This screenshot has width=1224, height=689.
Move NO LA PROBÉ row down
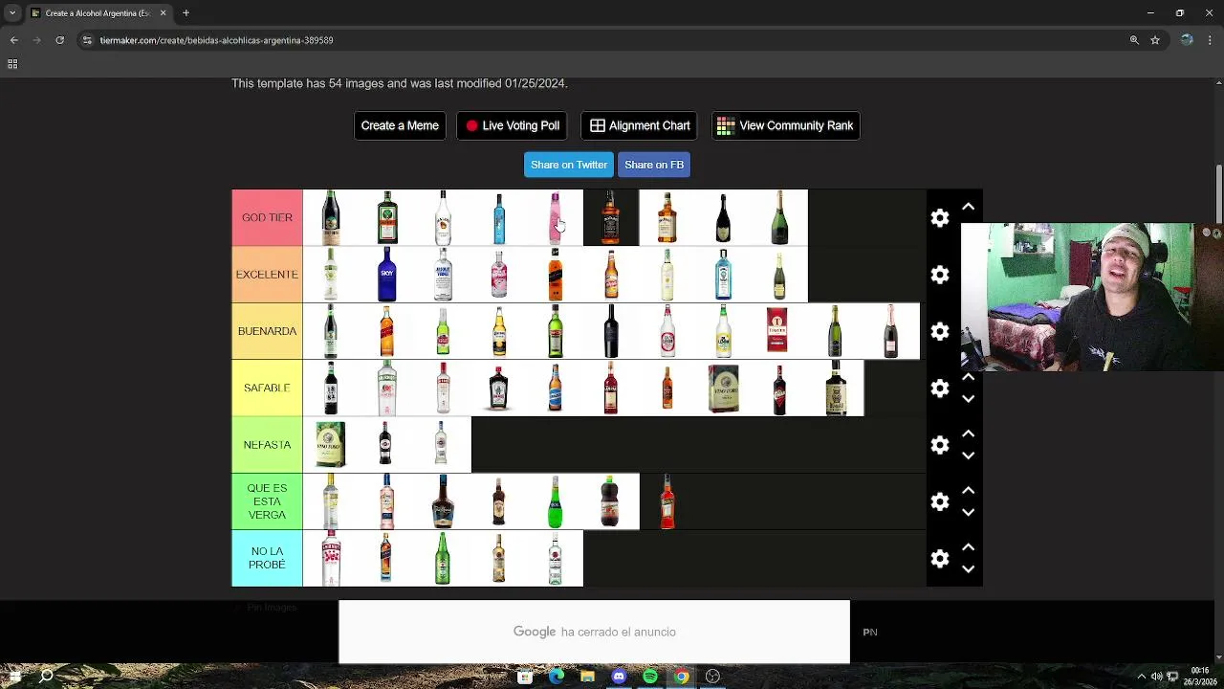click(x=968, y=569)
